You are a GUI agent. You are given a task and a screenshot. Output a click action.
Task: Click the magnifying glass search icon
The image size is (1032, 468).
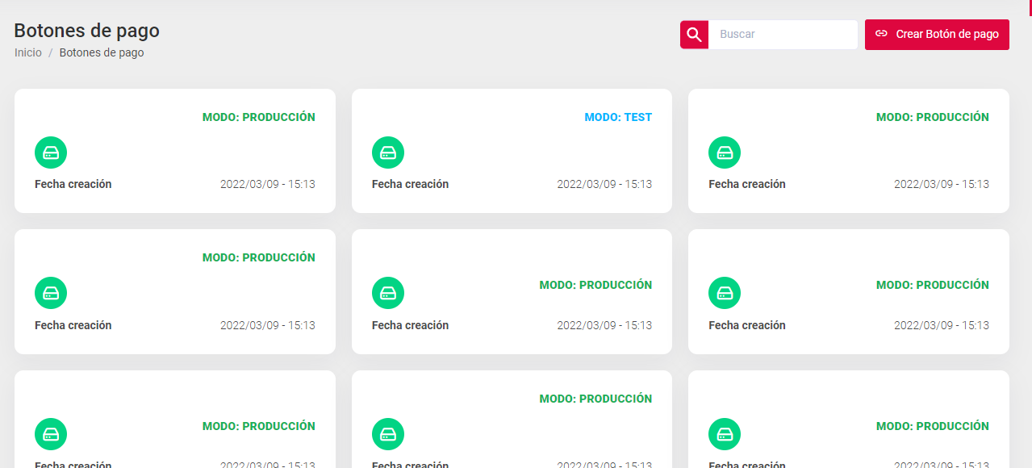(x=694, y=35)
